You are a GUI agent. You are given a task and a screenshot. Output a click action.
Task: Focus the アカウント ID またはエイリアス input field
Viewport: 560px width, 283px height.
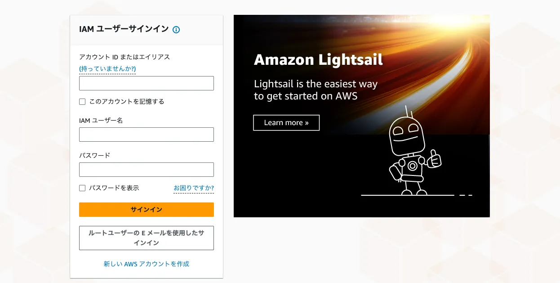click(147, 83)
